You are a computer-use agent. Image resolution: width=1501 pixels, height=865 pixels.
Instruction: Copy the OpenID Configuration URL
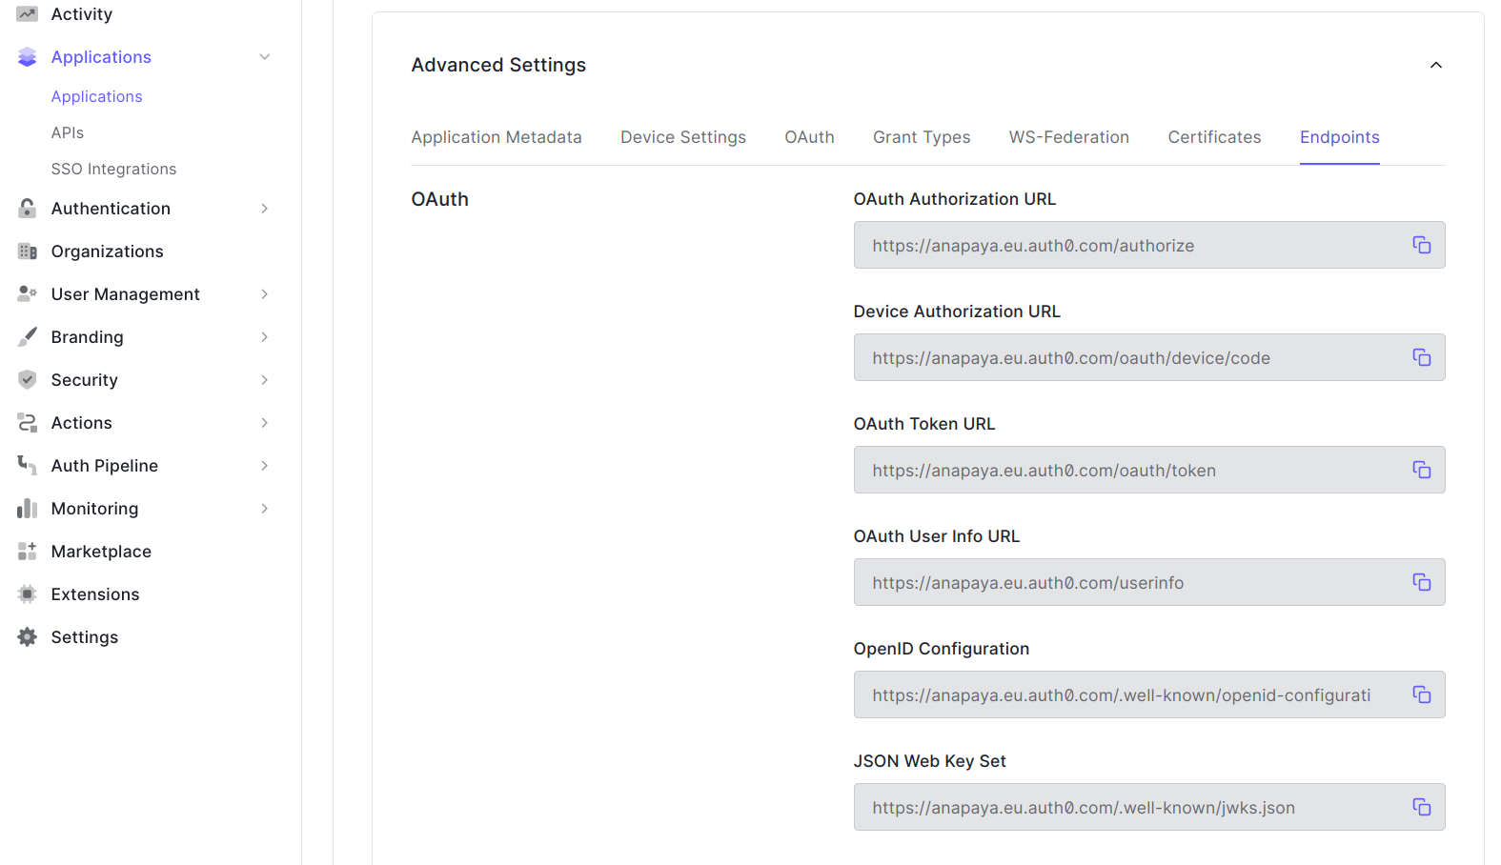pyautogui.click(x=1421, y=694)
